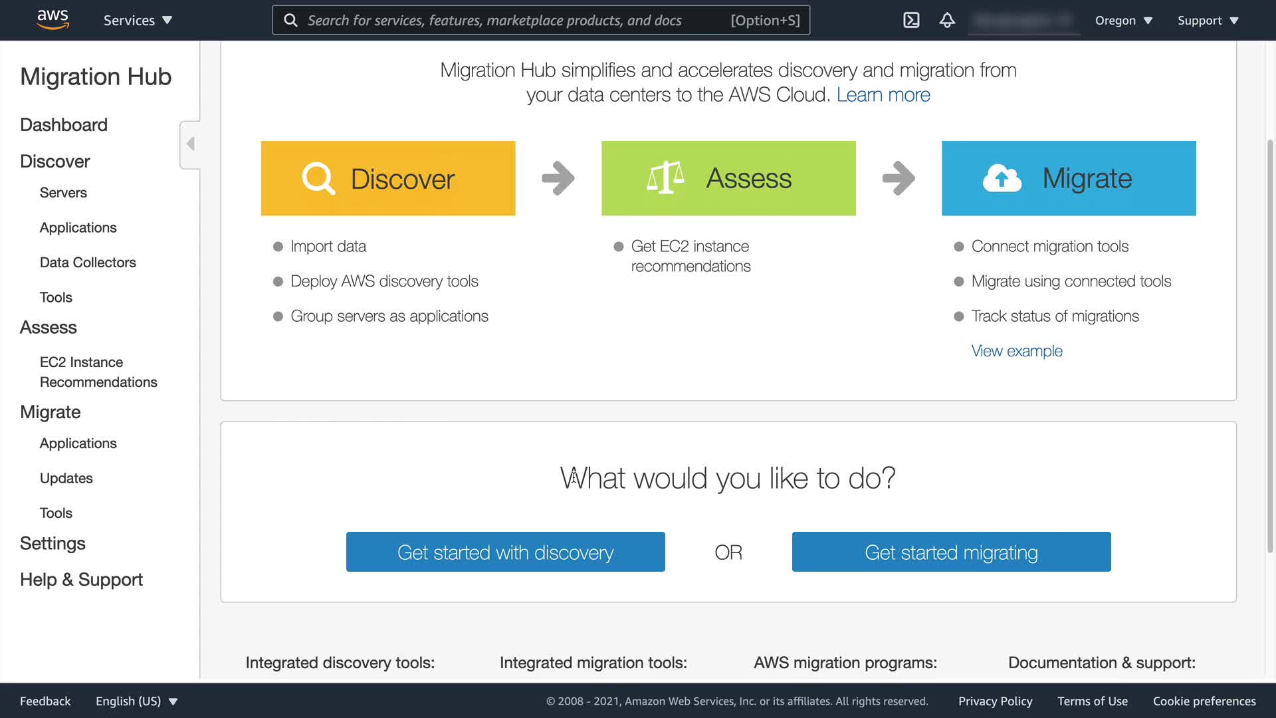1276x718 pixels.
Task: Follow the Learn more link
Action: (x=883, y=95)
